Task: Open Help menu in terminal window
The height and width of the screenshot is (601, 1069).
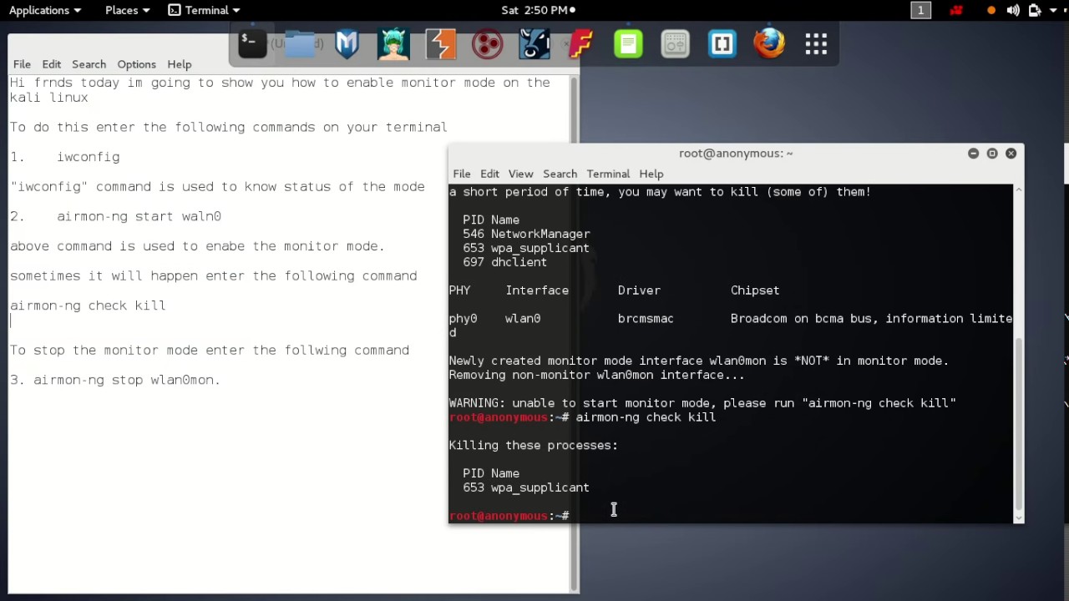Action: point(651,174)
